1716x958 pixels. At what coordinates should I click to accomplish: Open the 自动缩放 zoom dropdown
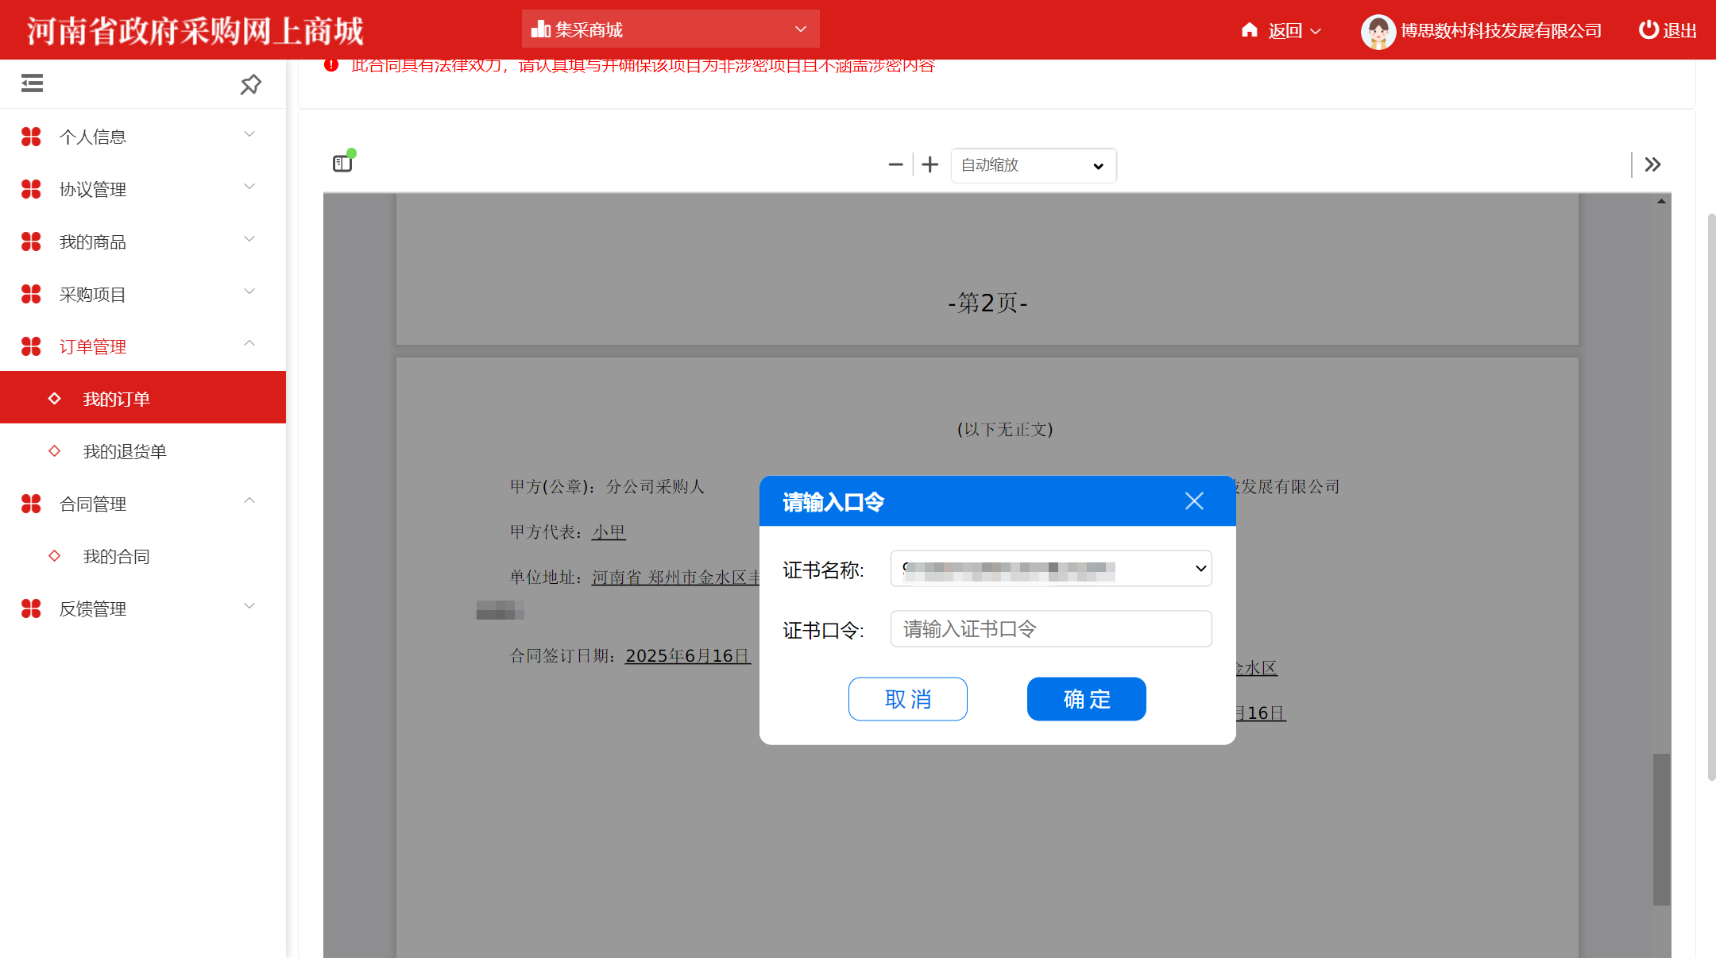click(x=1034, y=165)
